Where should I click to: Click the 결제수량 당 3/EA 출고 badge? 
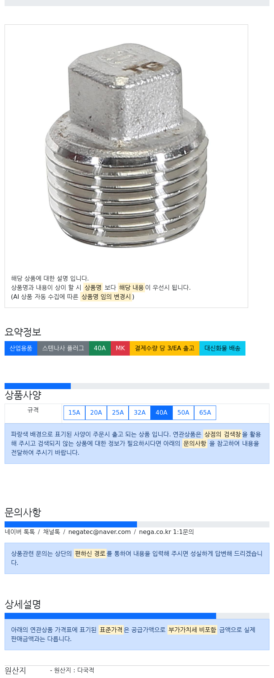(x=165, y=348)
